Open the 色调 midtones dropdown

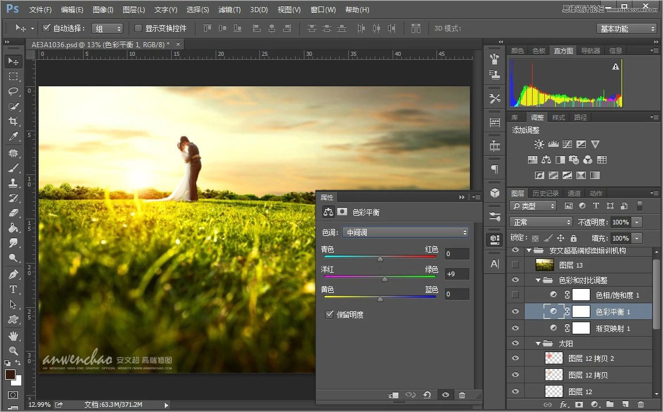pyautogui.click(x=405, y=232)
